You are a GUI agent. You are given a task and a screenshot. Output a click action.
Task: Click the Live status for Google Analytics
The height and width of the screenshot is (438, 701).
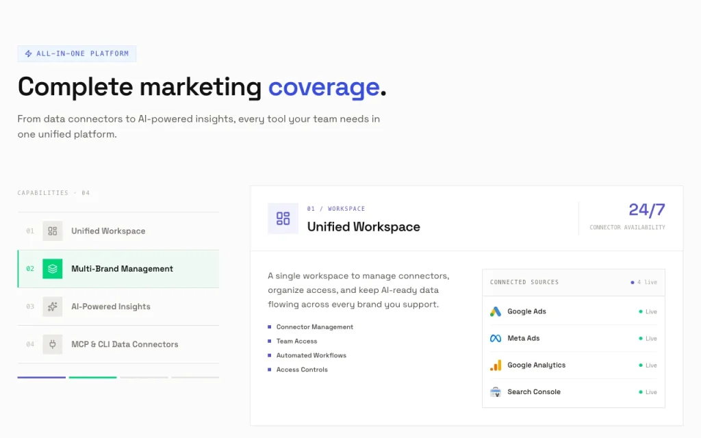pos(648,365)
